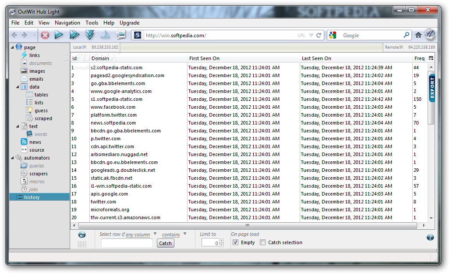Increase the Limit to value stepper
Image resolution: width=450 pixels, height=274 pixels.
221,241
